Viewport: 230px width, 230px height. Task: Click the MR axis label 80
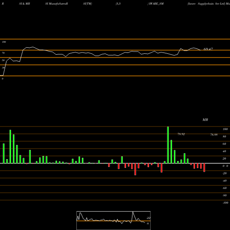[x=224, y=137]
